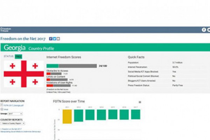The width and height of the screenshot is (210, 140).
Task: Click the COUNTRY REPORTS heading
Action: [12, 120]
